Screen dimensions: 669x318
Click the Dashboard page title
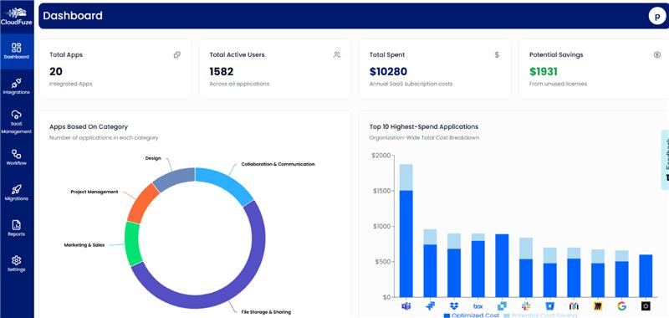73,16
